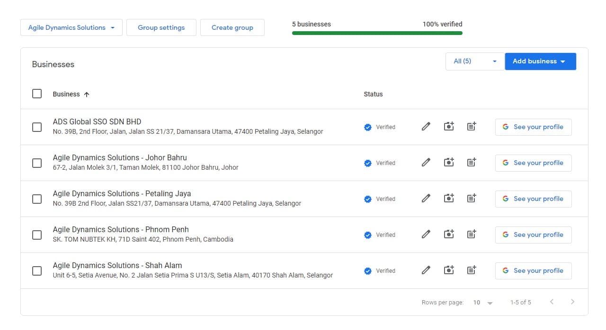Go to next page of businesses

[x=572, y=302]
